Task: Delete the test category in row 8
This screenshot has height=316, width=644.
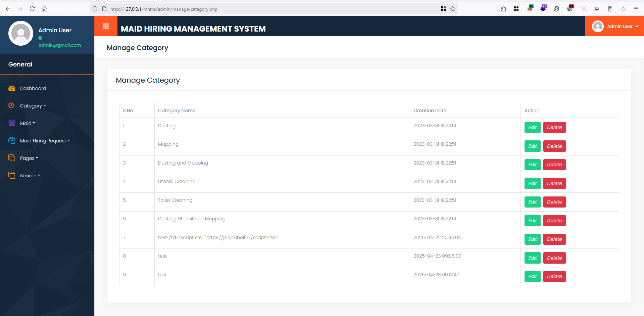Action: [554, 258]
